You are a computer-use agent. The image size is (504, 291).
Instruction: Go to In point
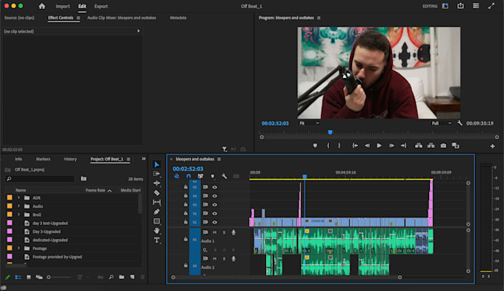tap(355, 145)
